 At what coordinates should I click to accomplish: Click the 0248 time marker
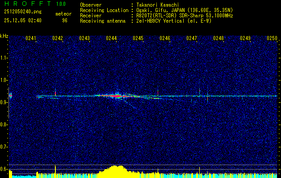click(x=218, y=38)
